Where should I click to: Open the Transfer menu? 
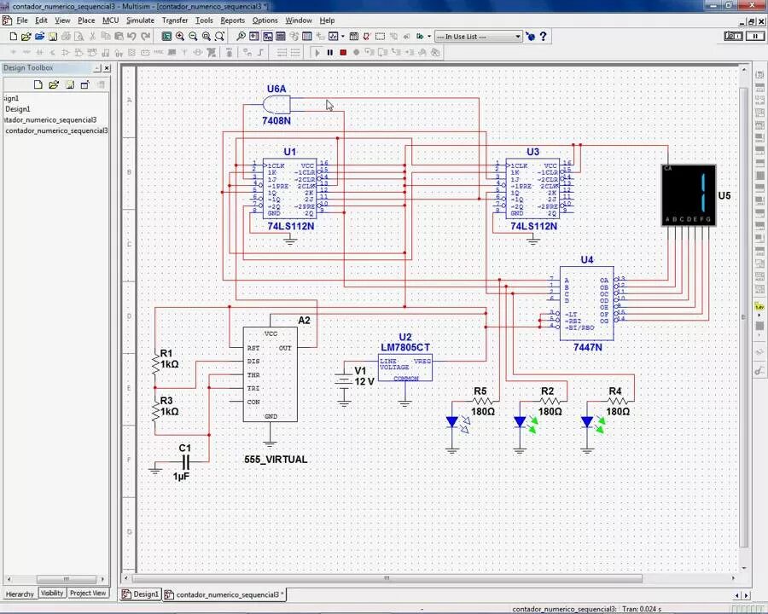point(175,20)
